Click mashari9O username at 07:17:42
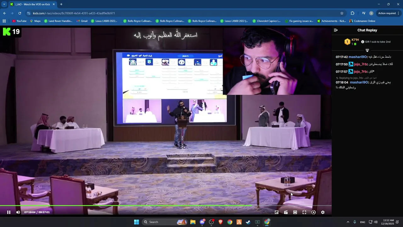 coord(358,57)
